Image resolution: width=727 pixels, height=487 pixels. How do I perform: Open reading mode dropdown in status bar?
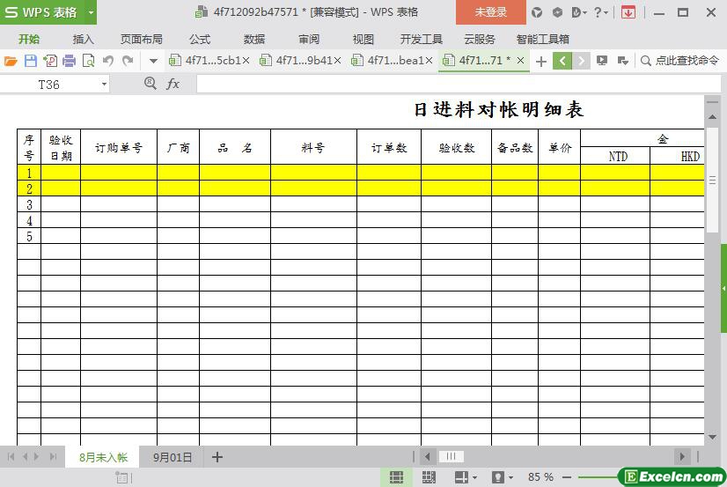[x=466, y=477]
